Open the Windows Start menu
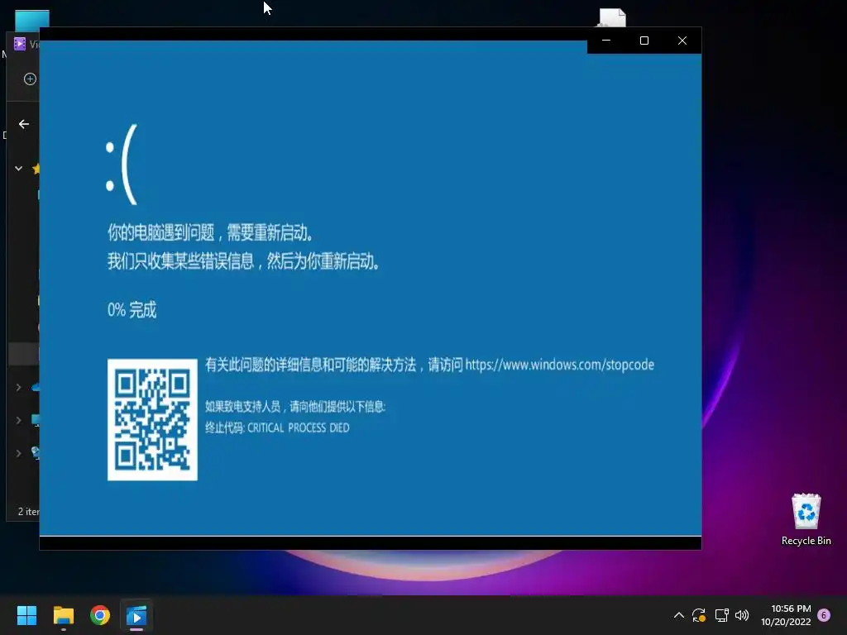Screen dimensions: 847x635 [x=26, y=615]
